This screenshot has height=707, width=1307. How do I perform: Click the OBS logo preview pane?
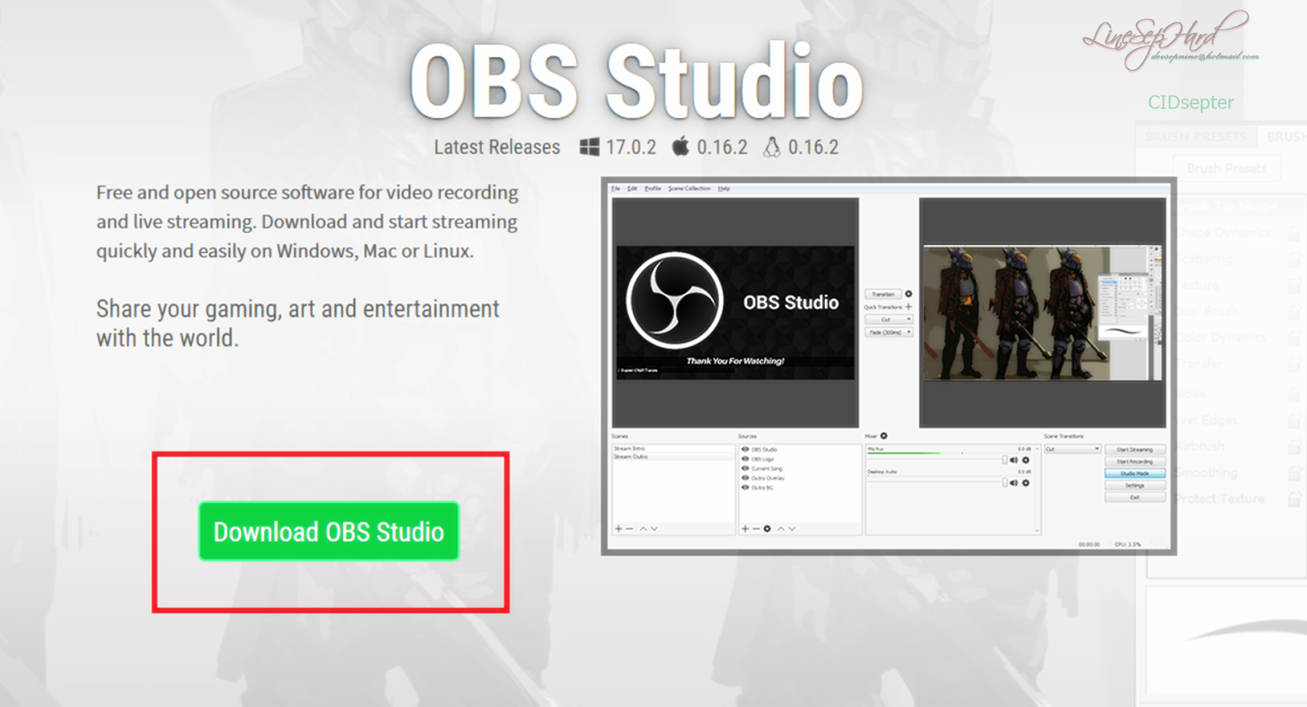[735, 313]
